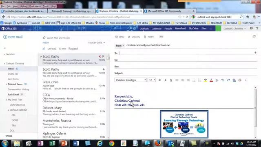Delete the first Scott, Kathy message
Viewport: 261px width, 147px height.
pos(100,56)
